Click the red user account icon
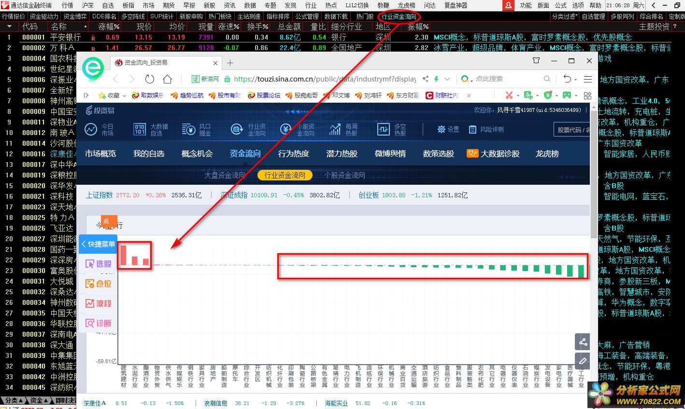This screenshot has height=409, width=685. tap(509, 5)
